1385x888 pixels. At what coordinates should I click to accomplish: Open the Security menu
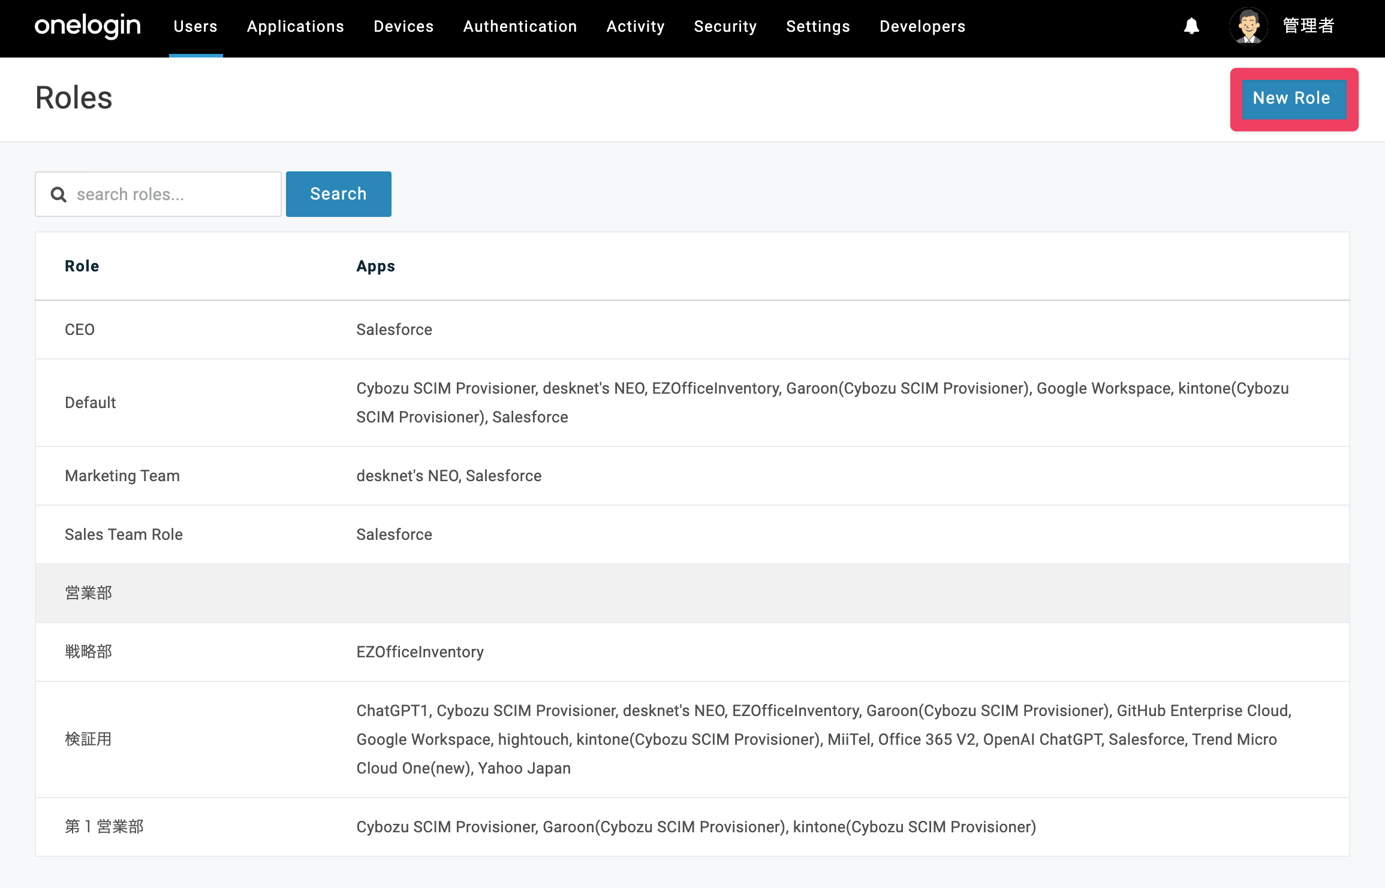click(x=725, y=26)
